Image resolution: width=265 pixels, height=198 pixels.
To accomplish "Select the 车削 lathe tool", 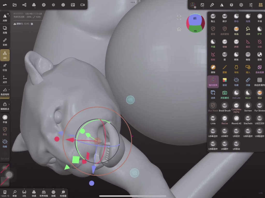I will (x=236, y=69).
